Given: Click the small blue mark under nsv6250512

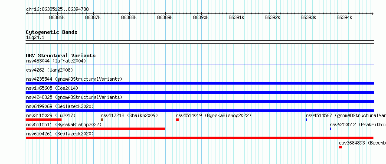Looking at the screenshot, I should 330,129.
